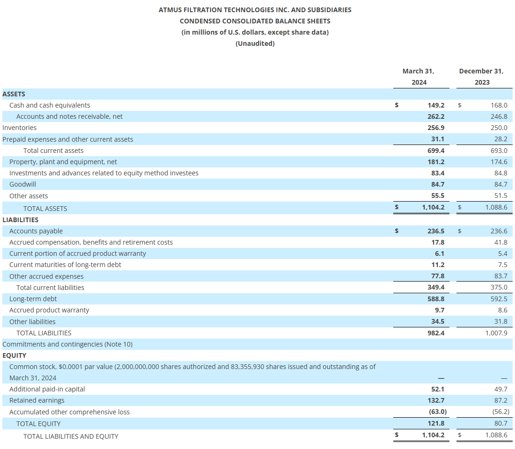Click the EQUITY section heading

pos(14,355)
